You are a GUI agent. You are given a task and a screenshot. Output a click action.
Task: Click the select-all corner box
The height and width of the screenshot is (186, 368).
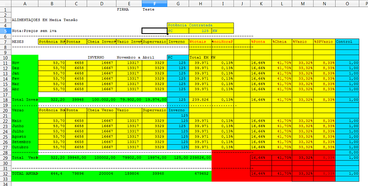5,4
